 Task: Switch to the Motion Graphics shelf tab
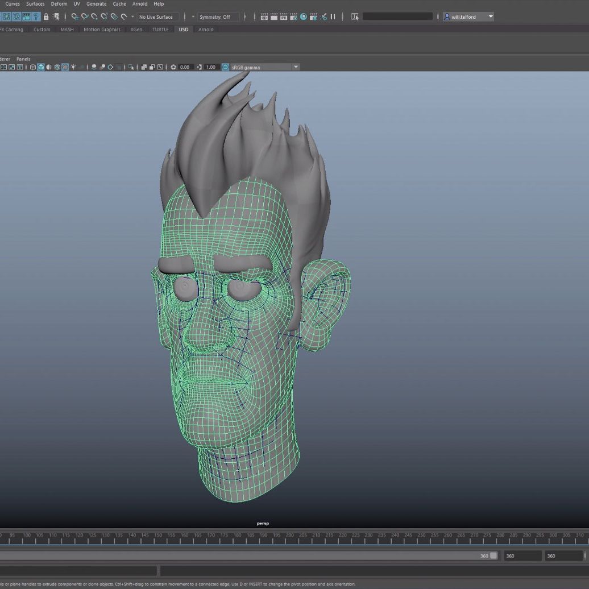pos(102,30)
